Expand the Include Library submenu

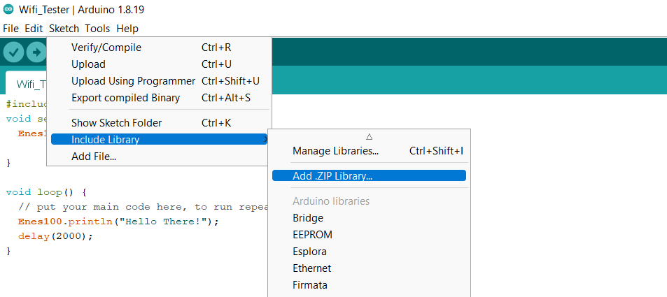coord(159,139)
